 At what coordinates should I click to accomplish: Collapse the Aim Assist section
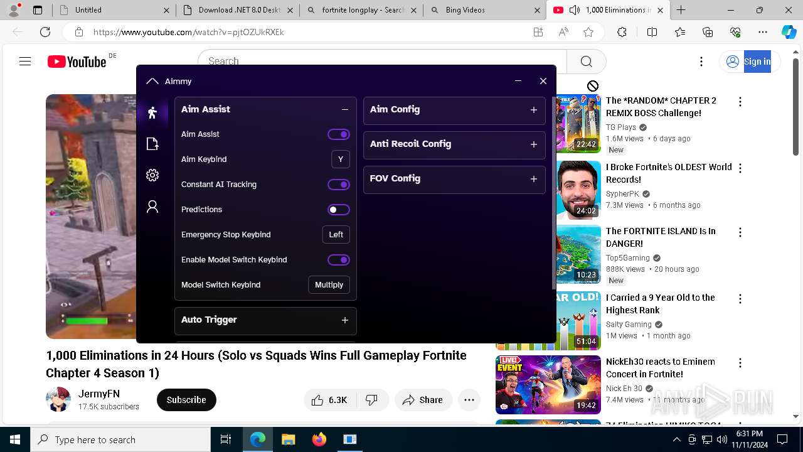coord(344,109)
